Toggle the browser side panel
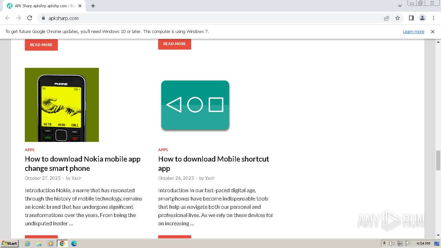This screenshot has height=248, width=441. point(411,18)
